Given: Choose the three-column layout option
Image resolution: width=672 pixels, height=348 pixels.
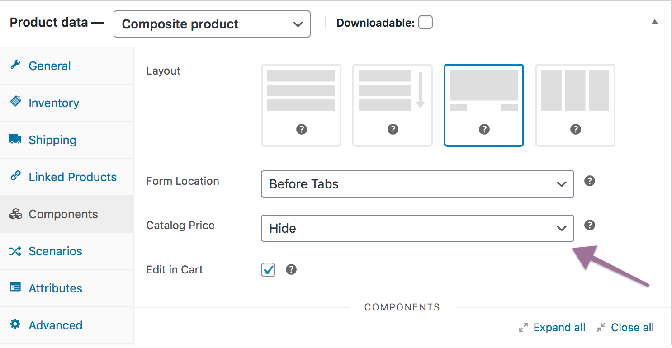Looking at the screenshot, I should [x=575, y=105].
